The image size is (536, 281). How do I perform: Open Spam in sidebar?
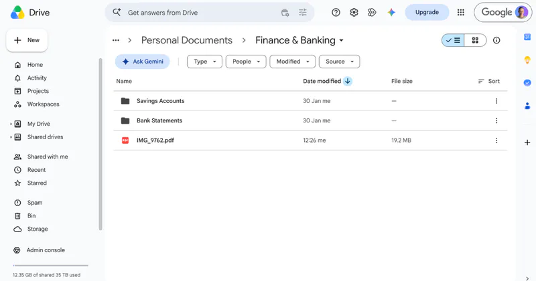click(x=35, y=203)
